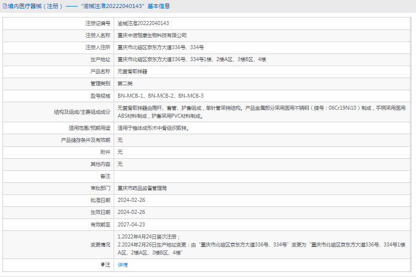This screenshot has height=277, width=416.
Task: Click intended use text 适用于椎体成形术中骨组织取样
Action: click(153, 128)
